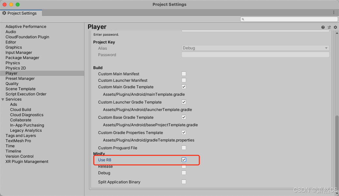Open Time settings
Viewport: 339px width, 196px height.
pyautogui.click(x=10, y=146)
